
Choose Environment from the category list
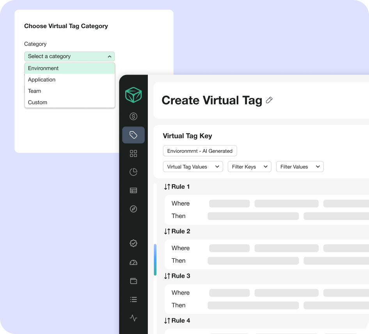(43, 68)
